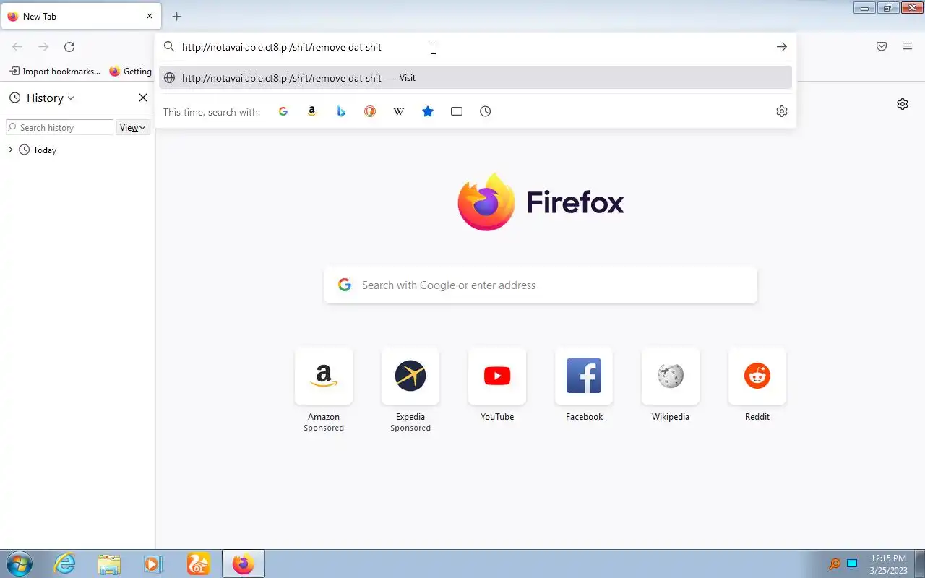Open a new tab with plus button
925x578 pixels.
[176, 16]
